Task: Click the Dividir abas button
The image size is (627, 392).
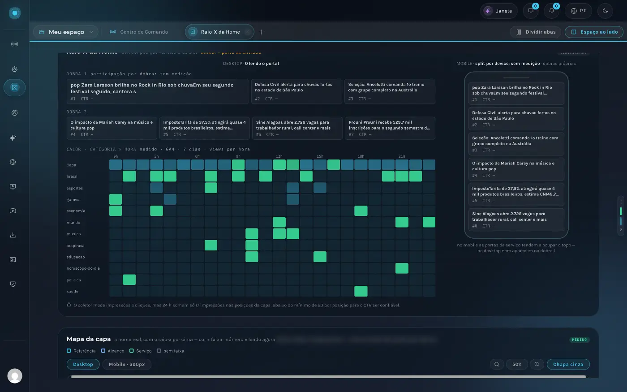Action: tap(536, 32)
